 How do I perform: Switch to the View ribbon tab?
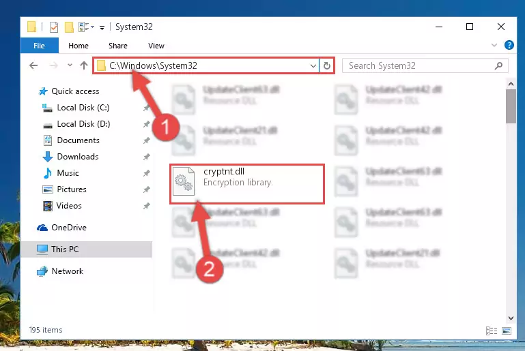(x=156, y=46)
